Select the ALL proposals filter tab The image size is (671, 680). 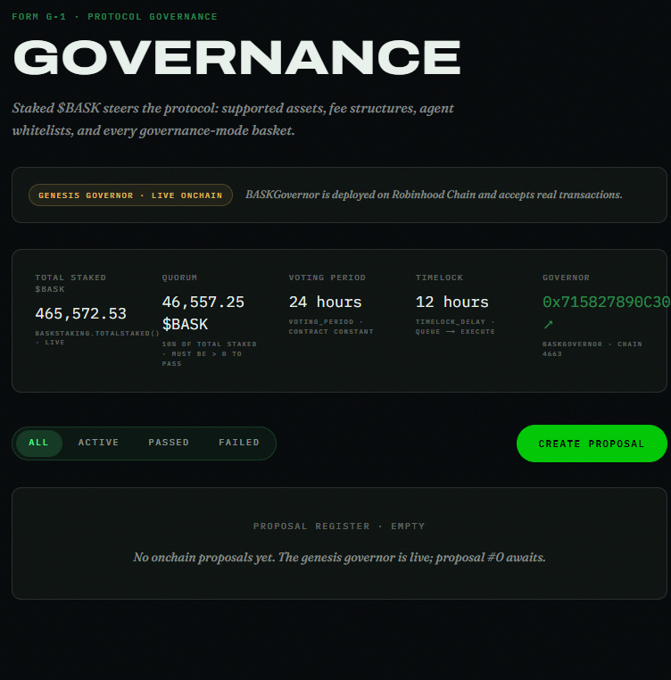click(39, 444)
